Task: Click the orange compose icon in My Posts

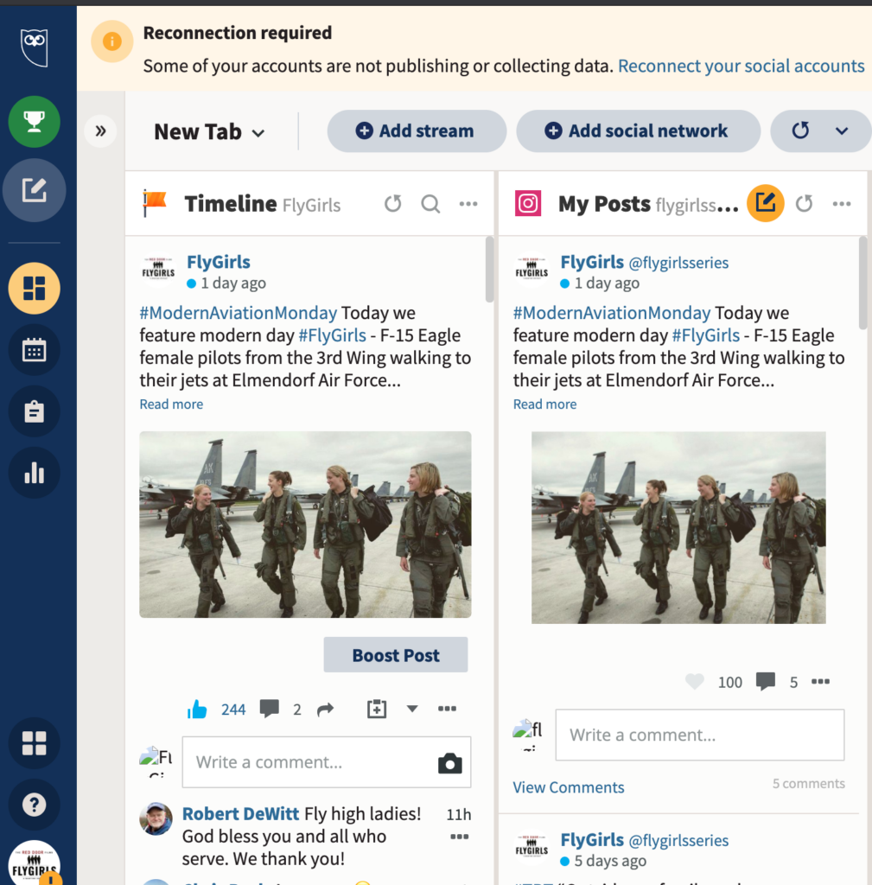Action: [x=766, y=203]
